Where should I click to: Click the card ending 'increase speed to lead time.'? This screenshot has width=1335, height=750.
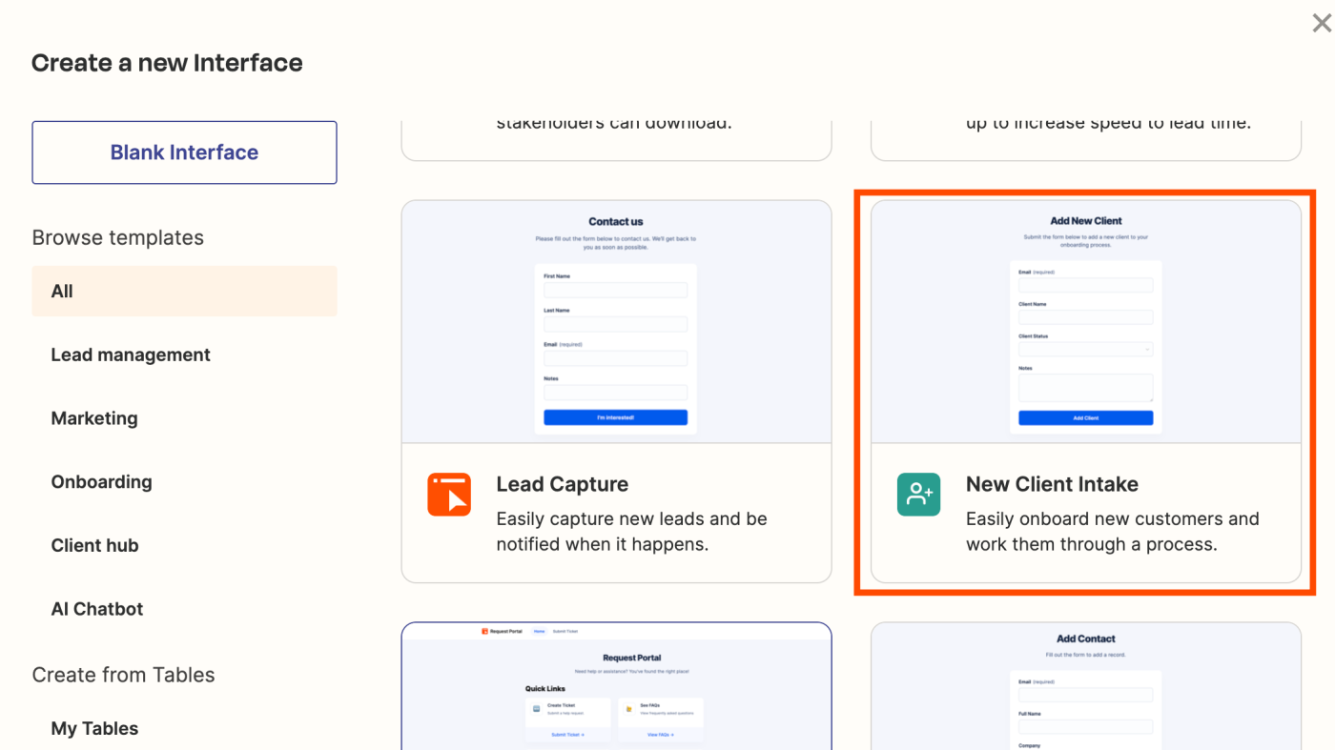pyautogui.click(x=1086, y=140)
